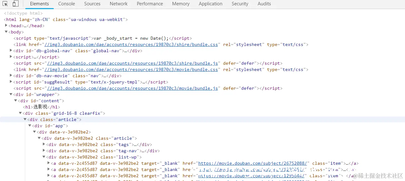The height and width of the screenshot is (181, 405).
Task: Select the div data-v-3e982be2 row under app
Action: pos(64,132)
